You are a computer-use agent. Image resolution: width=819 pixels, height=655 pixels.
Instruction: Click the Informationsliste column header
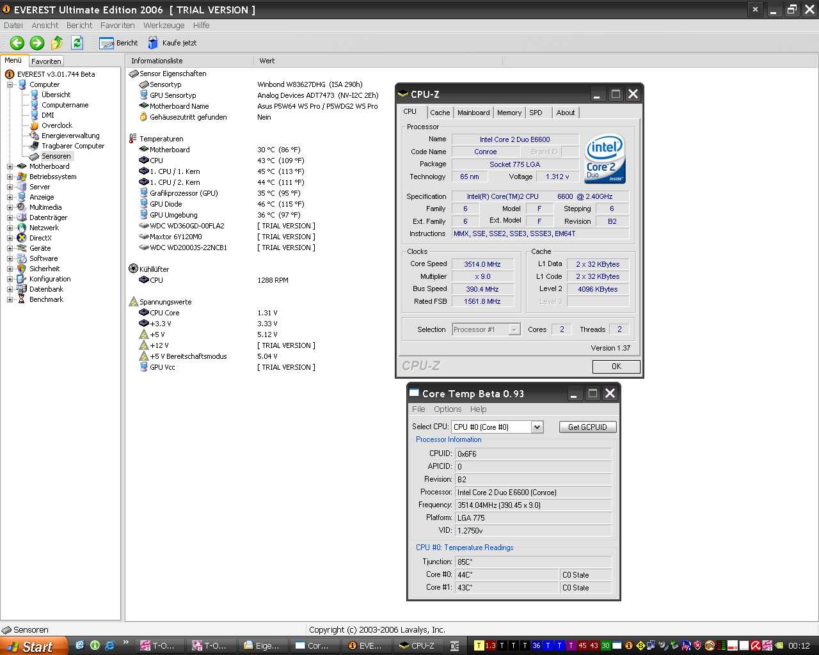click(x=190, y=61)
